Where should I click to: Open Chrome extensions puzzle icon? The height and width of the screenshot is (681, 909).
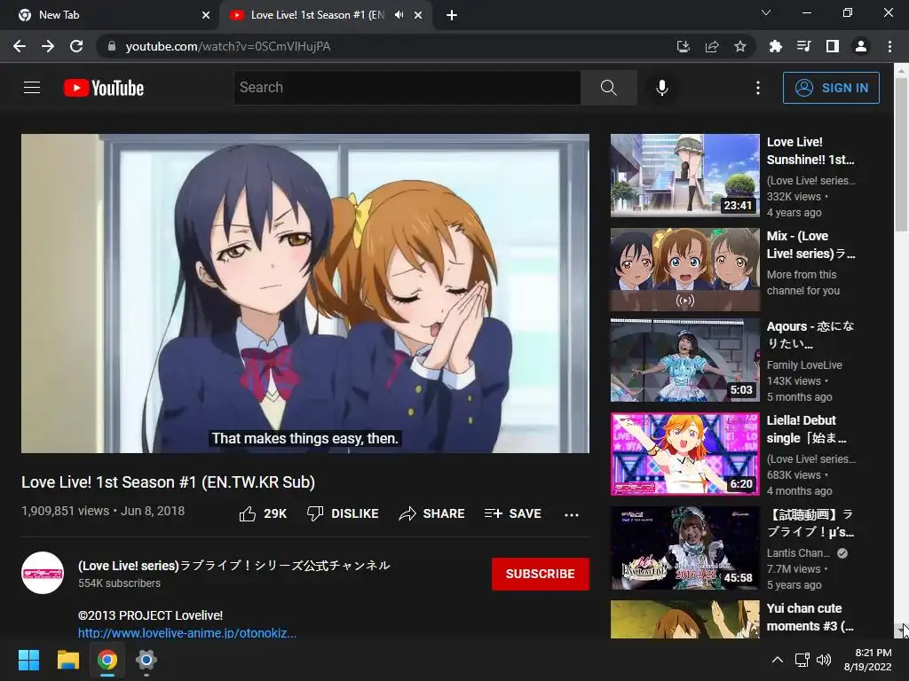[x=775, y=46]
